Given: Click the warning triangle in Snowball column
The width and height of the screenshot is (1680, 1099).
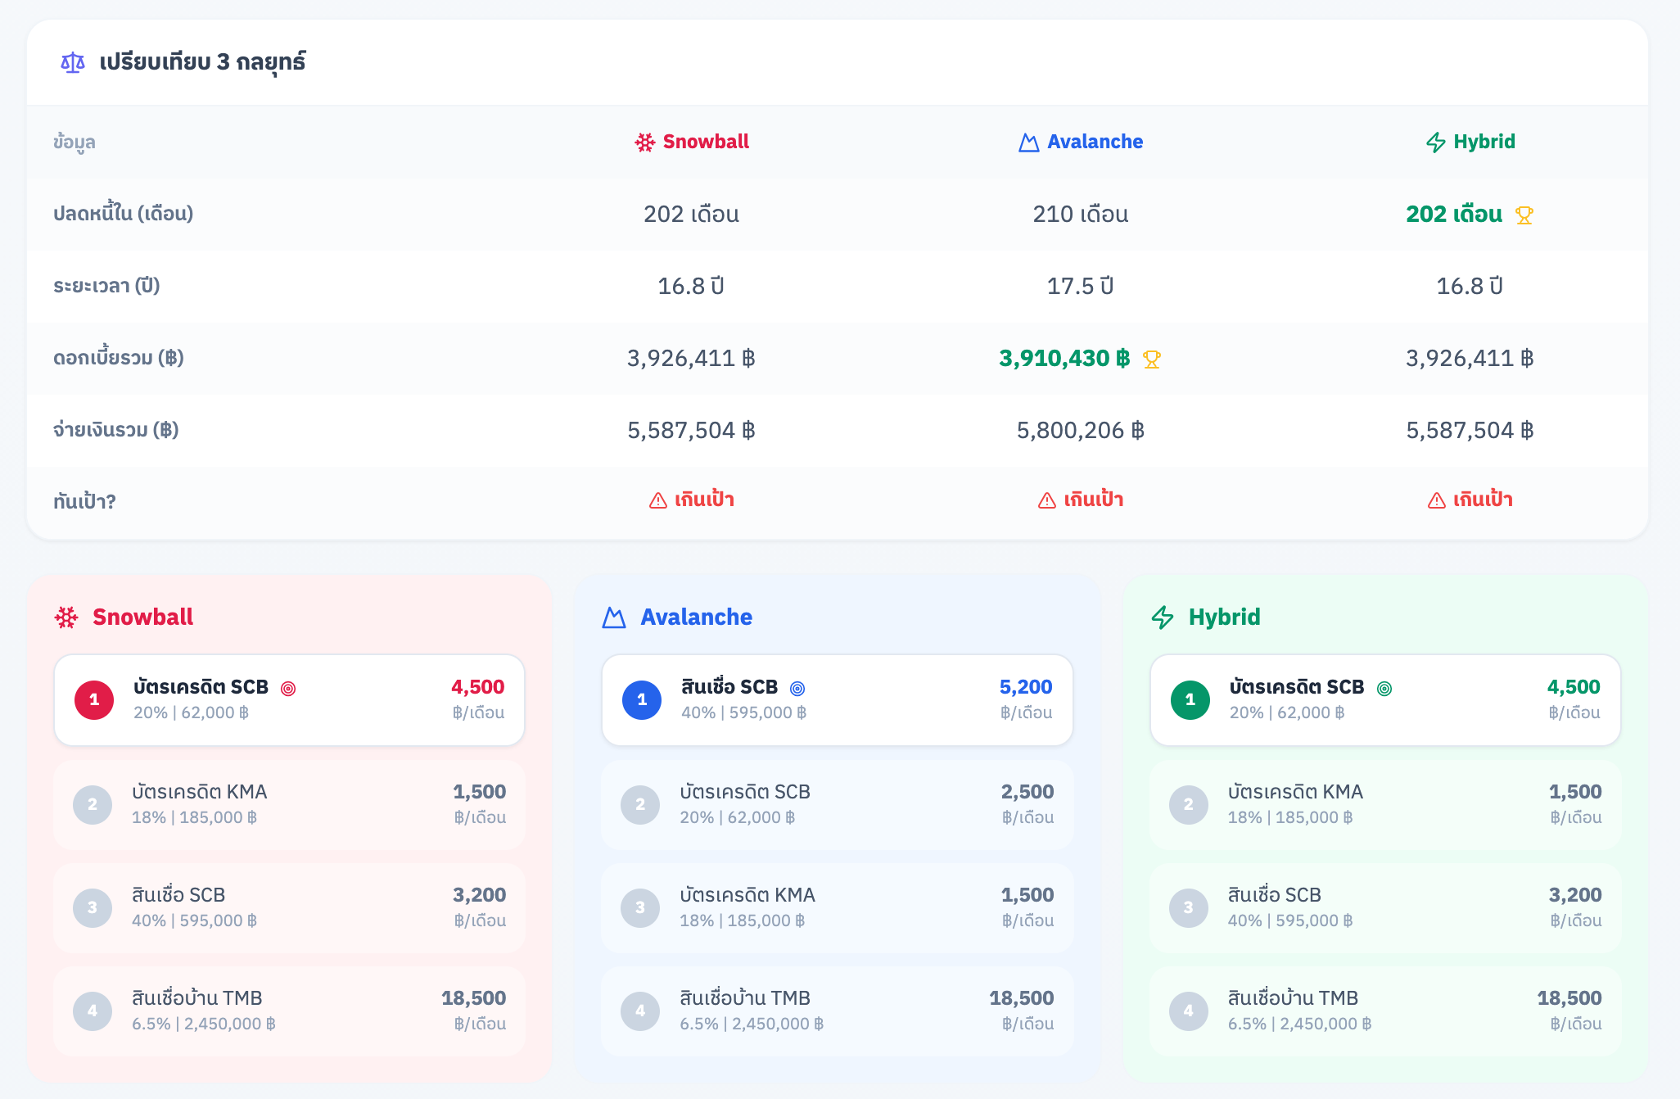Looking at the screenshot, I should [x=658, y=500].
